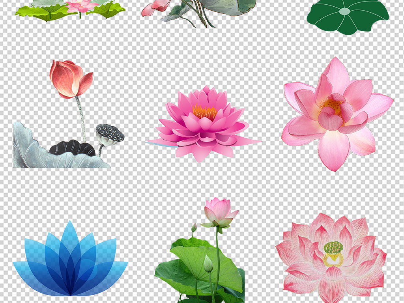The width and height of the screenshot is (404, 303).
Task: Click the small closed green lotus bud
Action: pyautogui.click(x=208, y=264)
